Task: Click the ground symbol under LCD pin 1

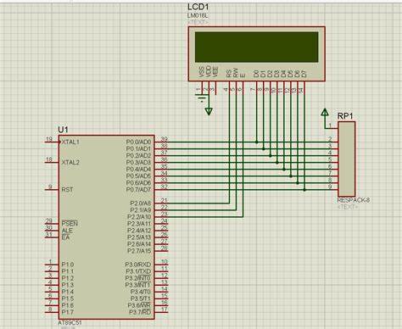Action: (202, 98)
